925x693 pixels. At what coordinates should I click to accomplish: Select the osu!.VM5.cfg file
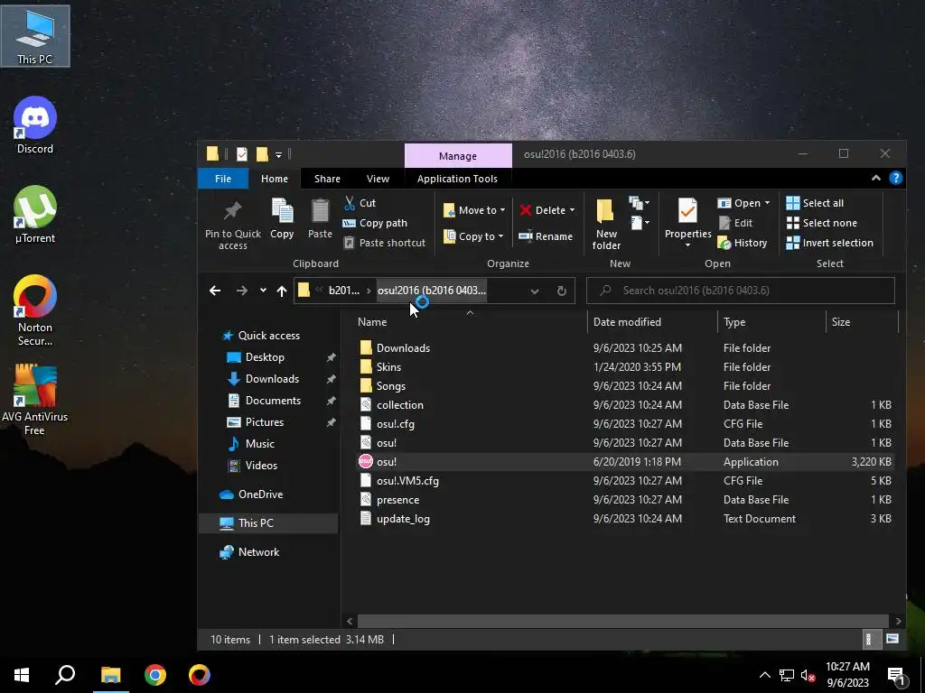click(x=625, y=481)
